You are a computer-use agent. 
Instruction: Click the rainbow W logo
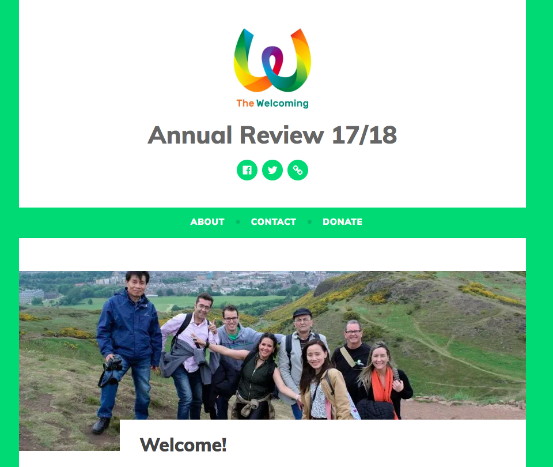click(272, 61)
